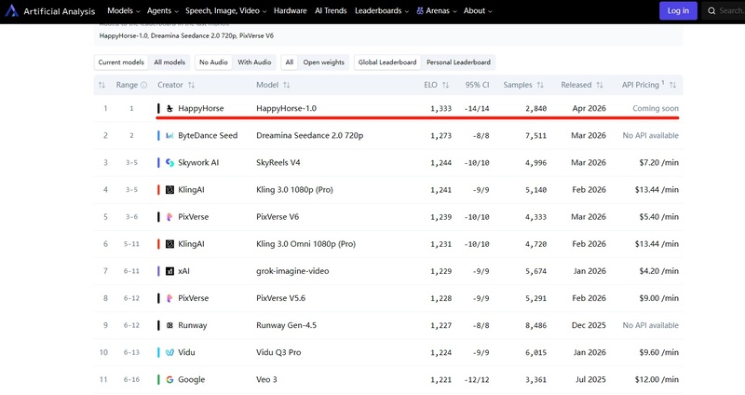The width and height of the screenshot is (745, 395).
Task: Switch to Current models filter
Action: pyautogui.click(x=122, y=62)
